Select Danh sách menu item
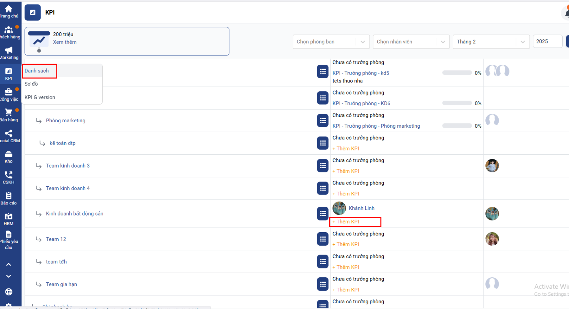 (x=37, y=71)
